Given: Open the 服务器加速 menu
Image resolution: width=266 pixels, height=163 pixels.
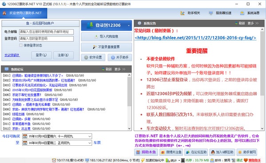Looking at the screenshot, I should (220, 13).
